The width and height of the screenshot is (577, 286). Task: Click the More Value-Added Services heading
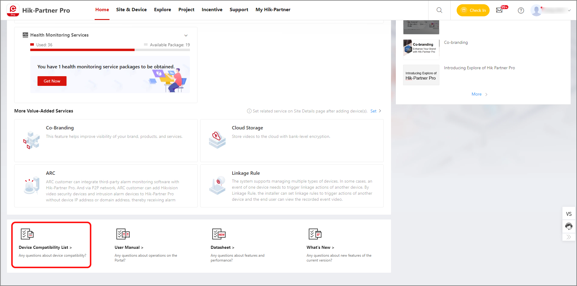pos(44,111)
